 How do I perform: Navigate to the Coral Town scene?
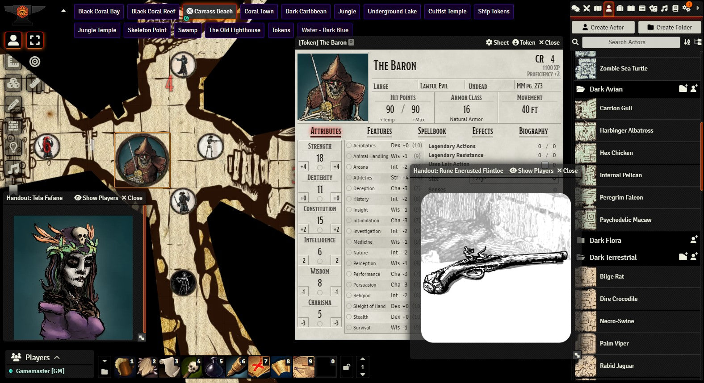[259, 11]
